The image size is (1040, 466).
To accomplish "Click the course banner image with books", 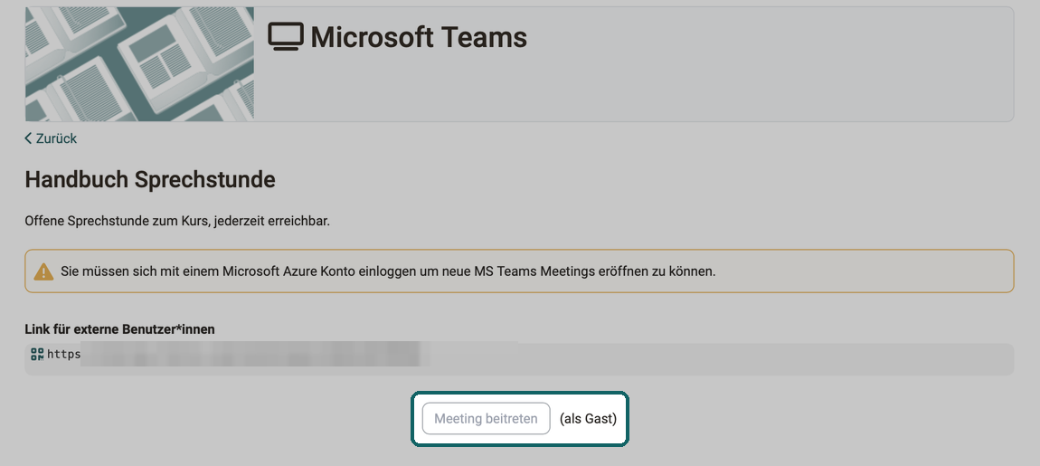I will point(139,64).
